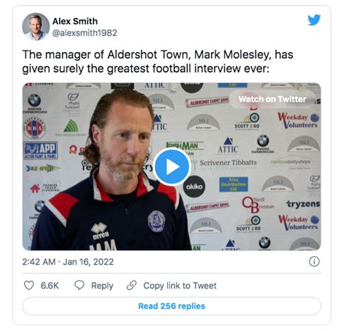The image size is (337, 331).
Task: Click the reply speech bubble icon
Action: 79,285
